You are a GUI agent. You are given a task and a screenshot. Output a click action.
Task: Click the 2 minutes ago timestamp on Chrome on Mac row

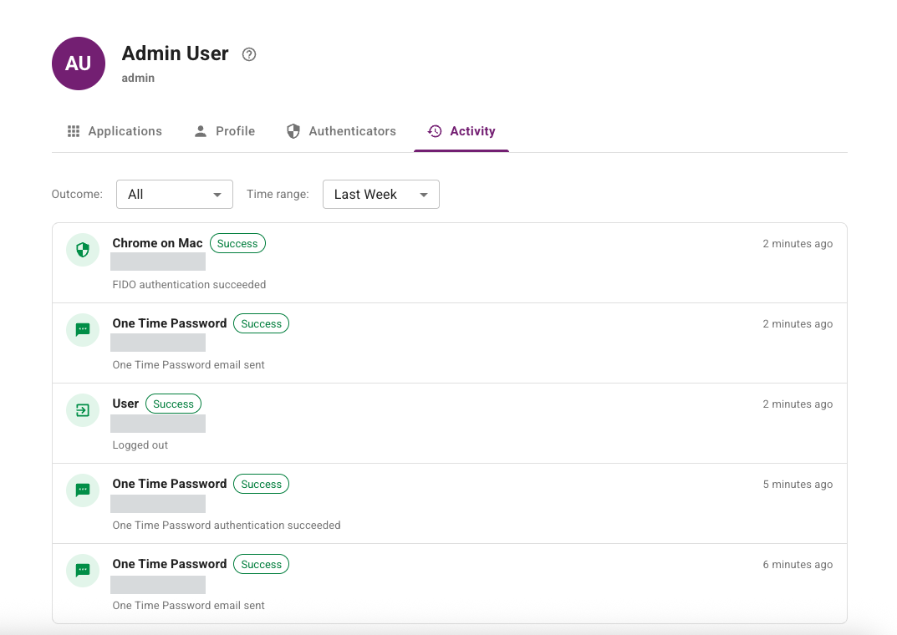tap(798, 243)
